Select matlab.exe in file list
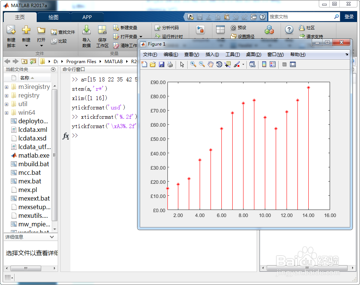Screen dimensions: 360x285 click(31, 155)
